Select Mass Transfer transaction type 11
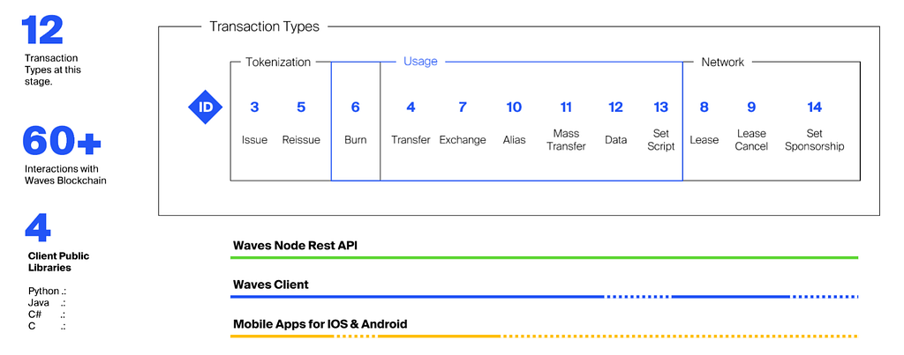904x355 pixels. [x=566, y=126]
